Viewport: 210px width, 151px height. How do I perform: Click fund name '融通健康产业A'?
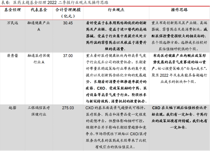pos(39,26)
